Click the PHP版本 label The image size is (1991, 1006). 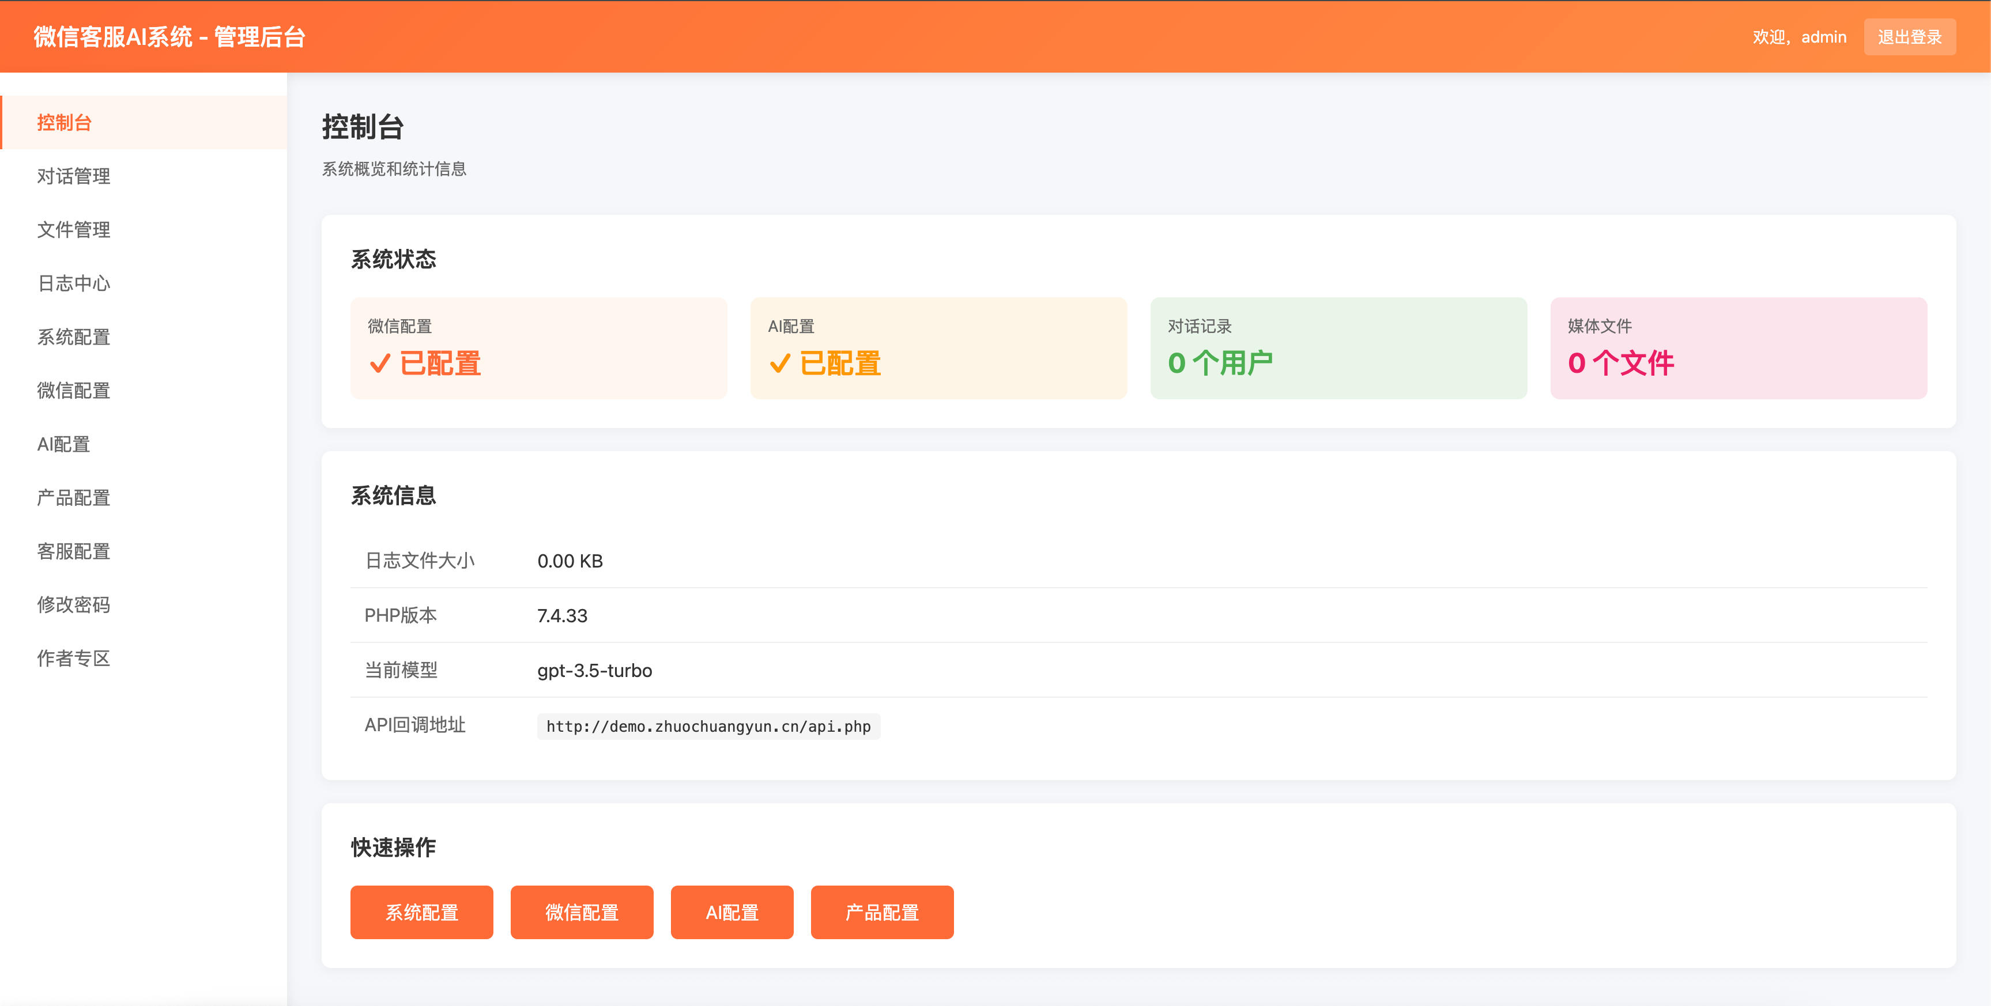(401, 615)
